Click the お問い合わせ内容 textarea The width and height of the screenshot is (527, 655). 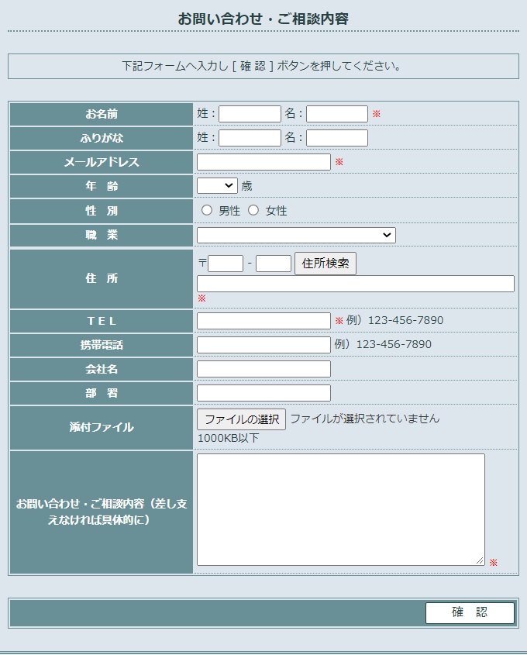340,509
